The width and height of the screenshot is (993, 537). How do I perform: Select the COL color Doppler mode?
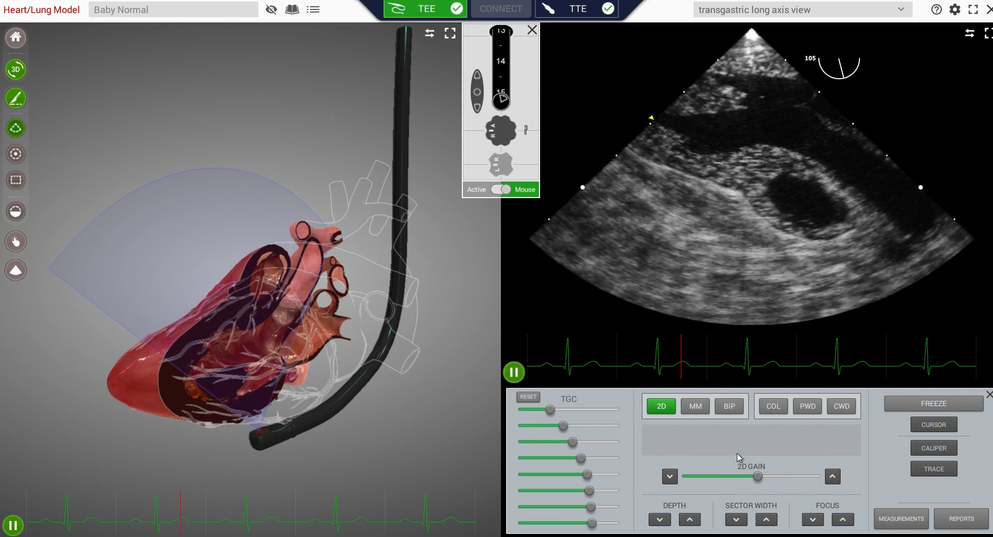pos(773,406)
